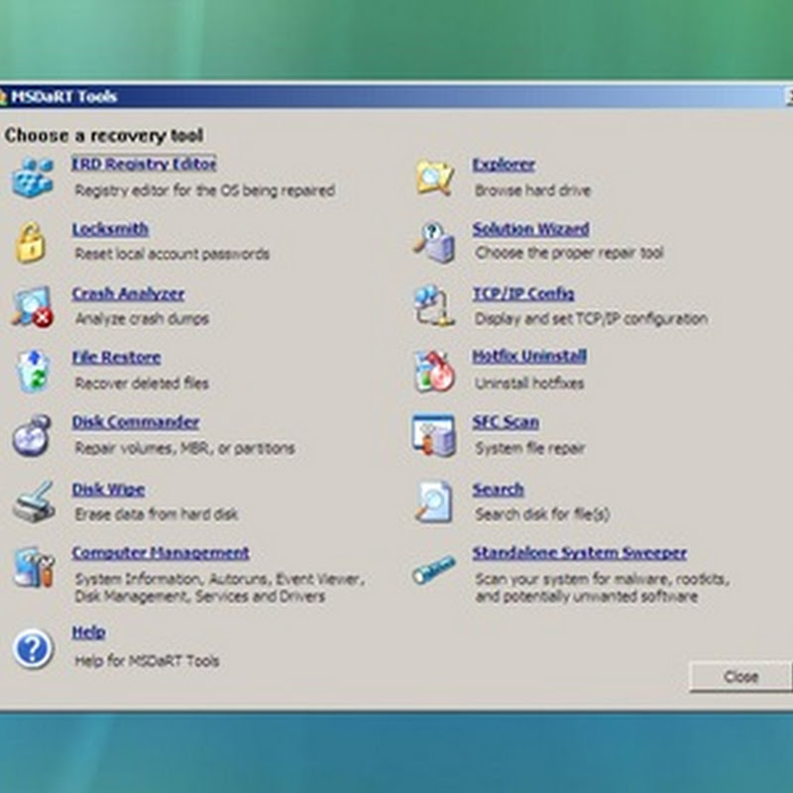Viewport: 793px width, 793px height.
Task: Click the Search magnifier document icon
Action: [x=433, y=502]
